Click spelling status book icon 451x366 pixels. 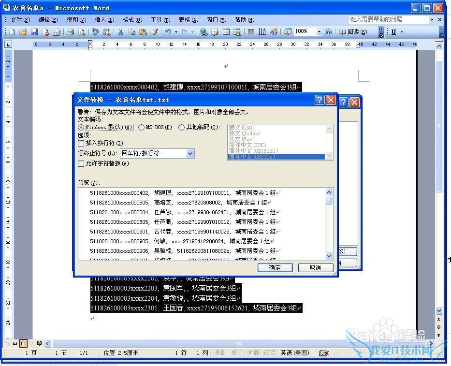tap(323, 353)
